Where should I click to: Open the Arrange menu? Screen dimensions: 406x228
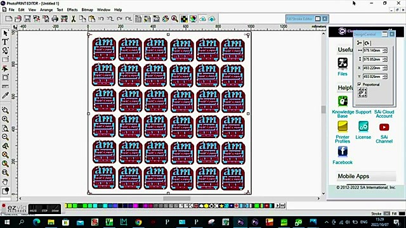pyautogui.click(x=46, y=10)
